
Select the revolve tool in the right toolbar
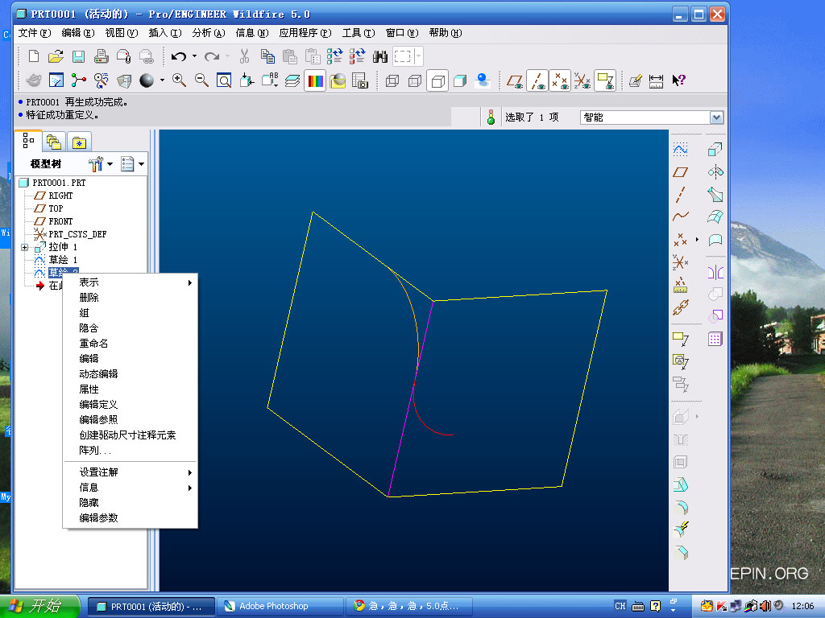point(715,172)
